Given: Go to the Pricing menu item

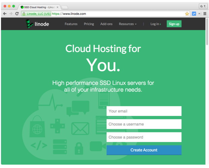Looking at the screenshot, I should (x=89, y=24).
